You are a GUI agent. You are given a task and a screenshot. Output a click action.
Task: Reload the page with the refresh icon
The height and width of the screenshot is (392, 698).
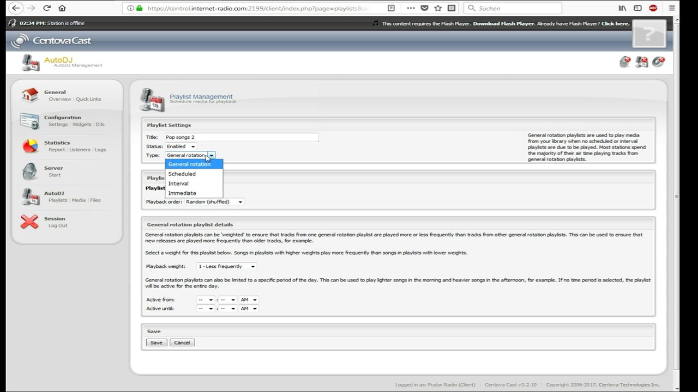click(x=47, y=8)
